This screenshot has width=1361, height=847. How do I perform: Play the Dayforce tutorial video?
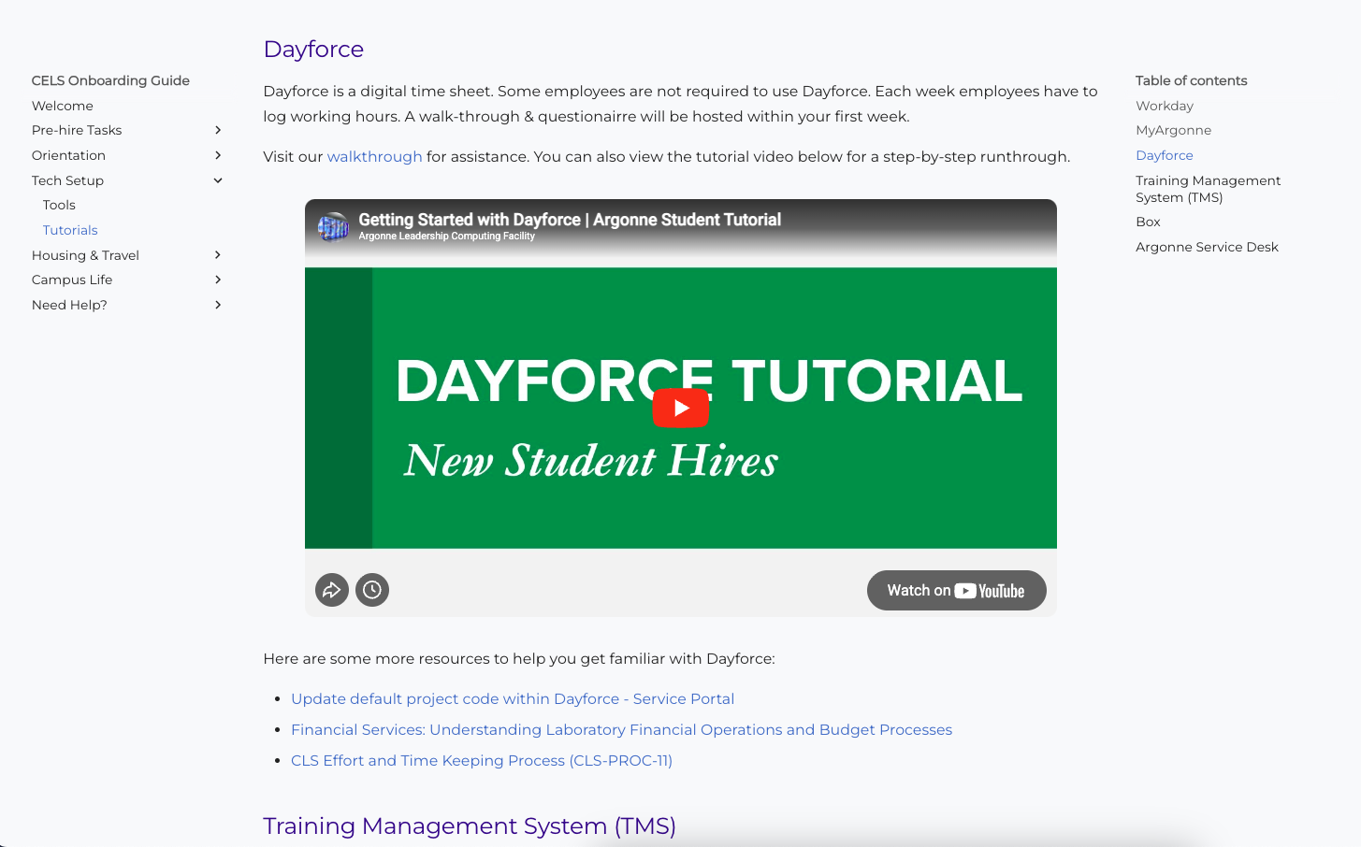[x=680, y=408]
